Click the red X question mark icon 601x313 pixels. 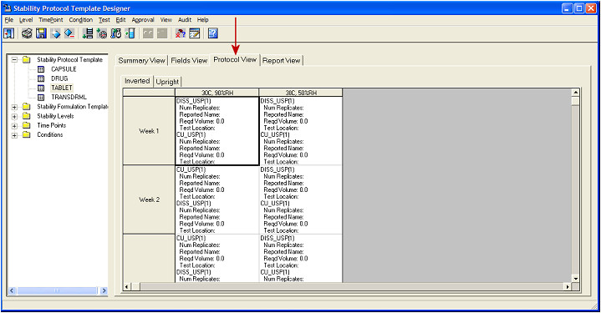(181, 33)
